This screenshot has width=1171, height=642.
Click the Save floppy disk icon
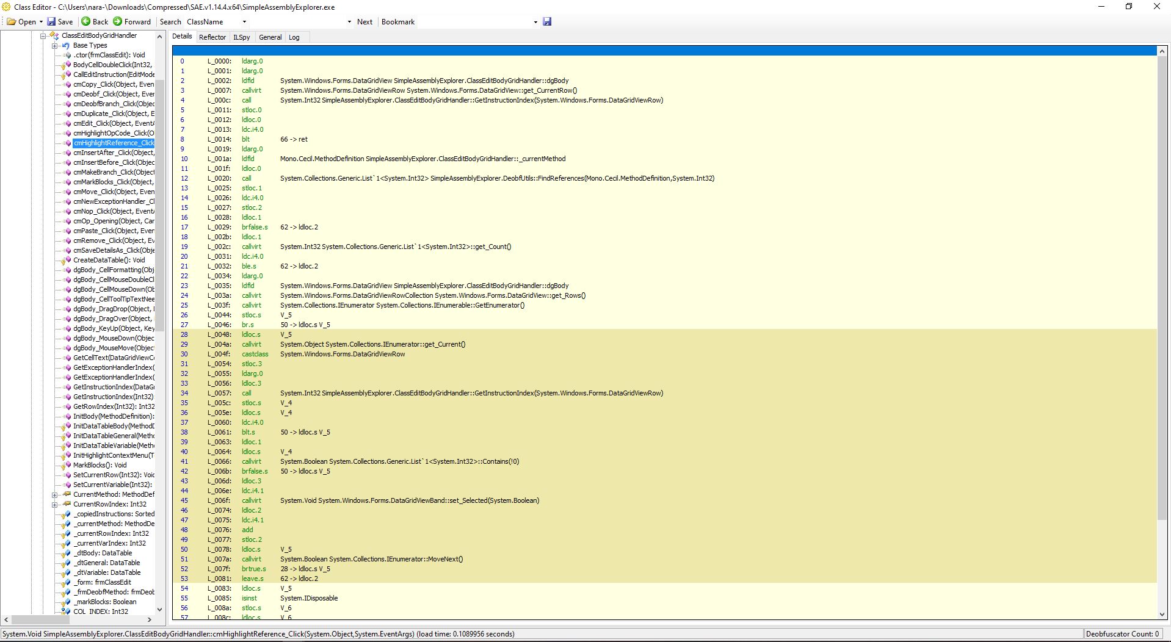point(51,21)
